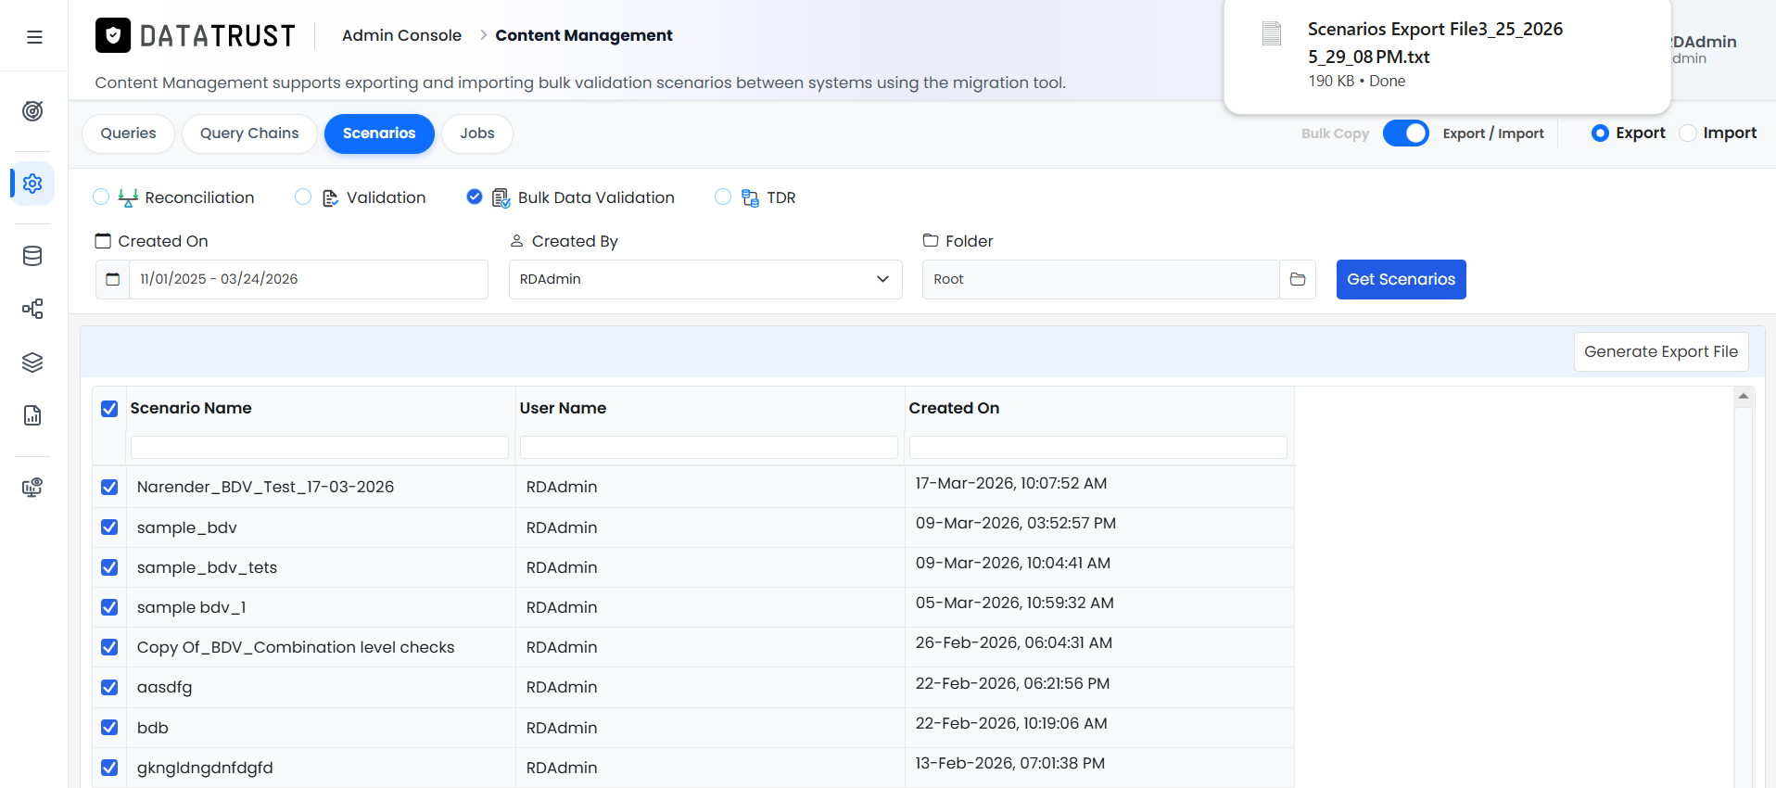Click the downloaded file document icon

tap(1272, 34)
